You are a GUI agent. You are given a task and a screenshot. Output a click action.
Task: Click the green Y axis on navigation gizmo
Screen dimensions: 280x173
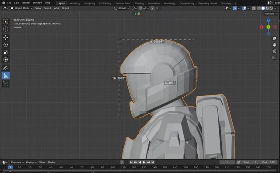pyautogui.click(x=268, y=27)
